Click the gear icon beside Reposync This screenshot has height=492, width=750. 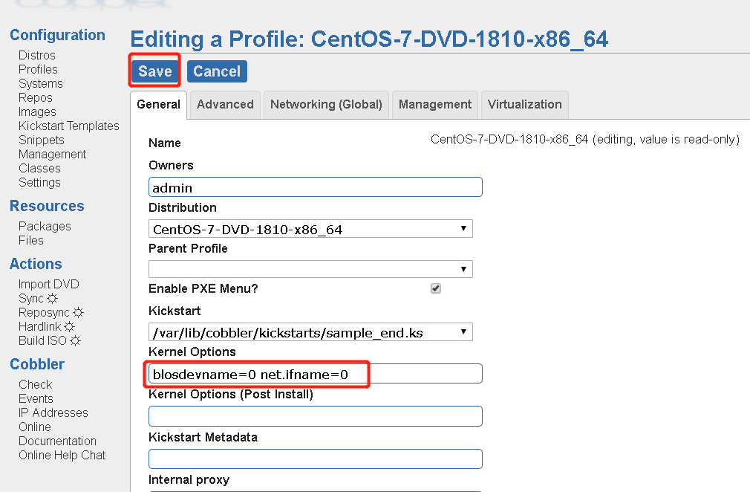78,313
